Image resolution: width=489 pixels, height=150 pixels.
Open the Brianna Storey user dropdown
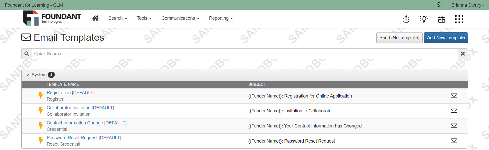(468, 5)
